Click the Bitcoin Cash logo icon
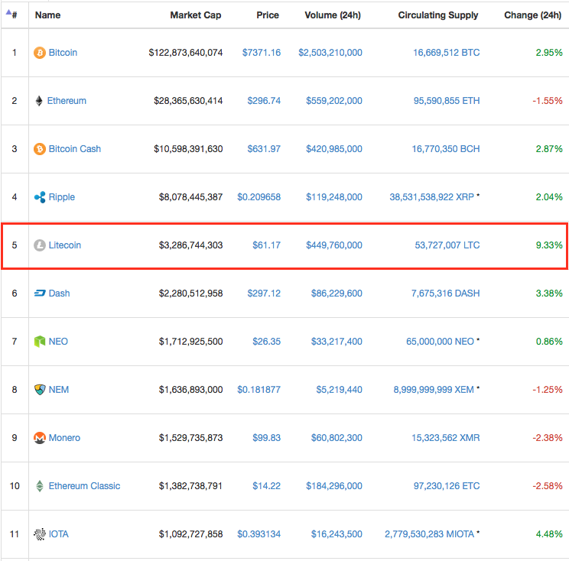This screenshot has height=561, width=569. [x=40, y=149]
